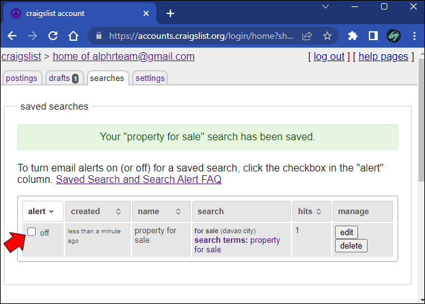Viewport: 425px width, 304px height.
Task: Switch to the postings tab
Action: [22, 78]
